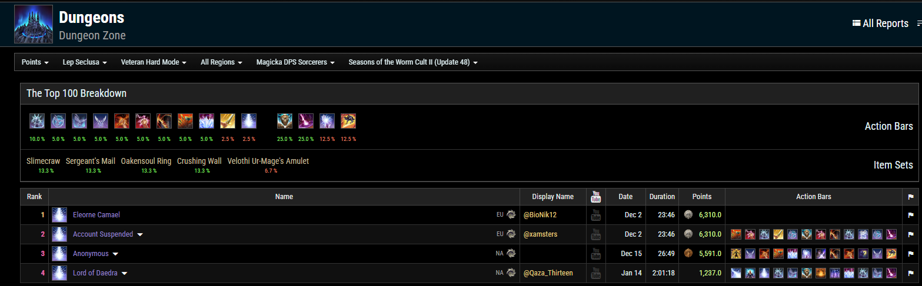Click the Dungeons zone thumbnail image
Screen dimensions: 922x286
(34, 24)
